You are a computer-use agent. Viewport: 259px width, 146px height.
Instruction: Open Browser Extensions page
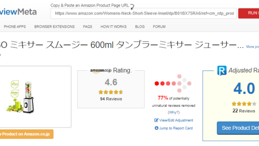[55, 27]
